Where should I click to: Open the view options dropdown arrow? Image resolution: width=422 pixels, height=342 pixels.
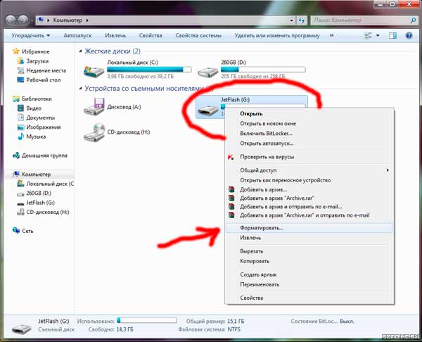(378, 36)
